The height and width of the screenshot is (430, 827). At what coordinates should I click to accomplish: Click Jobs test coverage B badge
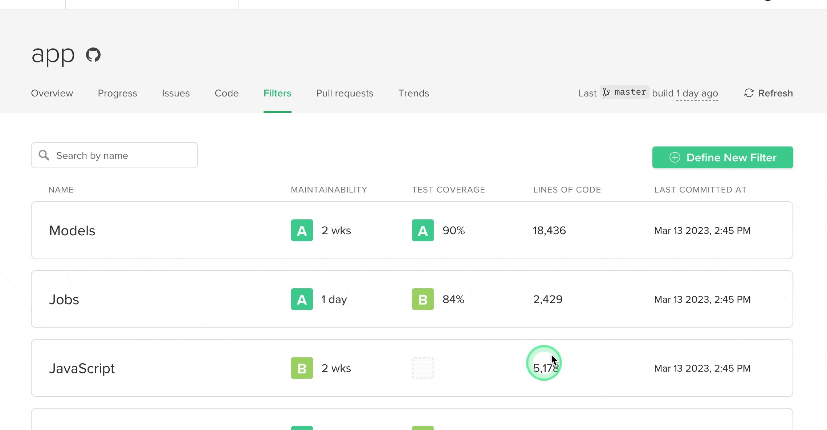[x=423, y=299]
